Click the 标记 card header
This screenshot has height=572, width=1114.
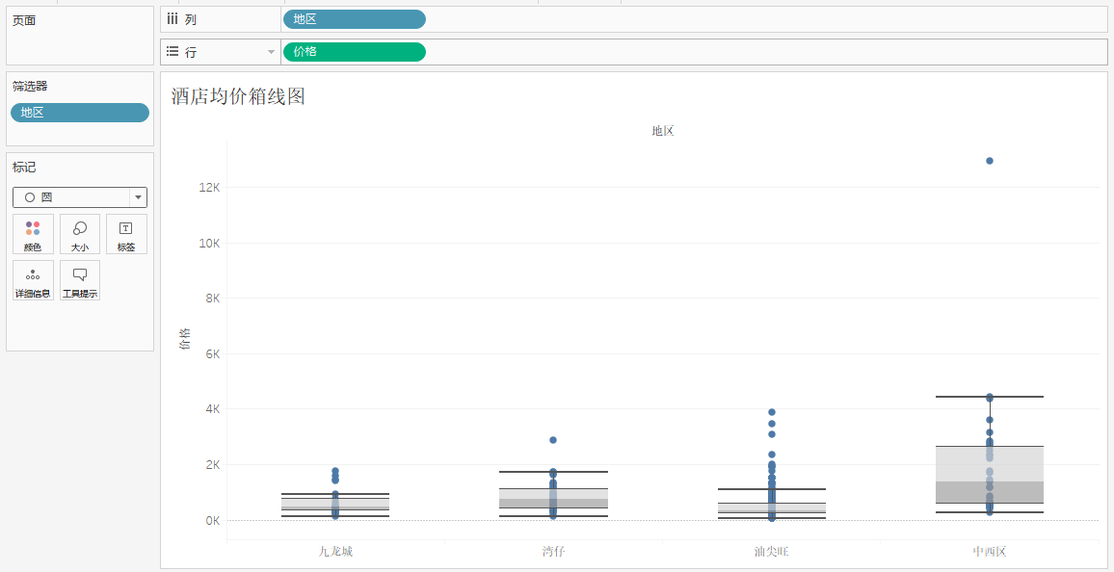24,168
